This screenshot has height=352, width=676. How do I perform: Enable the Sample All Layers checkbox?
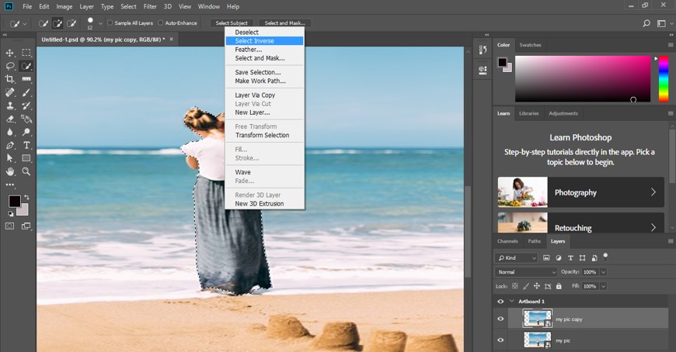coord(110,23)
